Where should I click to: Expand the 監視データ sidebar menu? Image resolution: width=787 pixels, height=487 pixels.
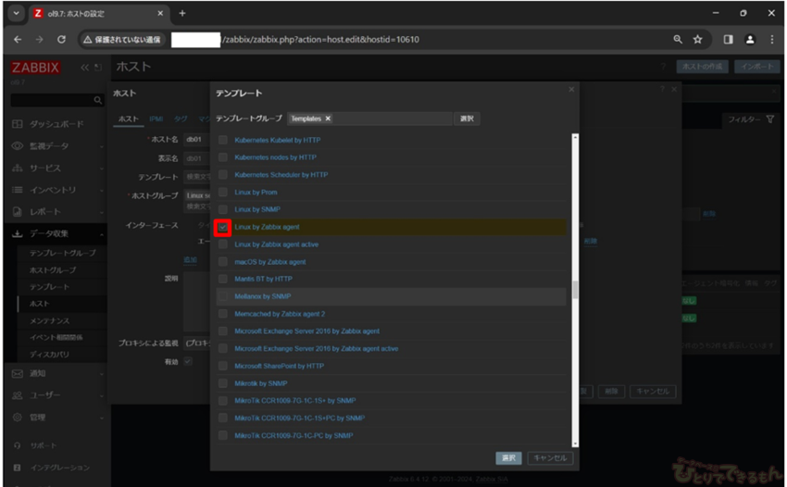click(x=56, y=146)
